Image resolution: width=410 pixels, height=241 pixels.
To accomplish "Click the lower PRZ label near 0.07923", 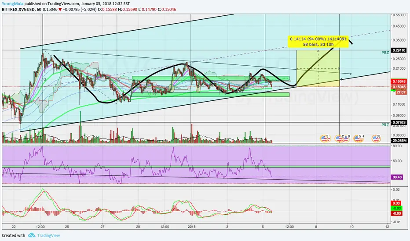I will (x=385, y=125).
